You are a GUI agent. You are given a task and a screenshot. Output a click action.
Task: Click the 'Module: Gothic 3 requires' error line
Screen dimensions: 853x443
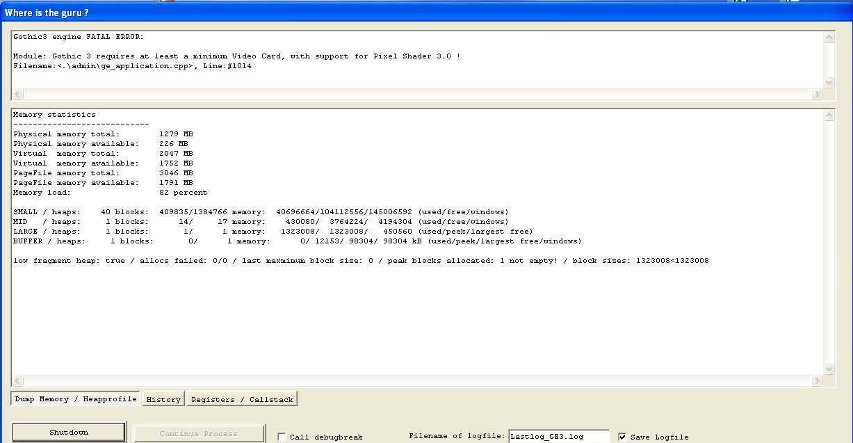pos(236,56)
